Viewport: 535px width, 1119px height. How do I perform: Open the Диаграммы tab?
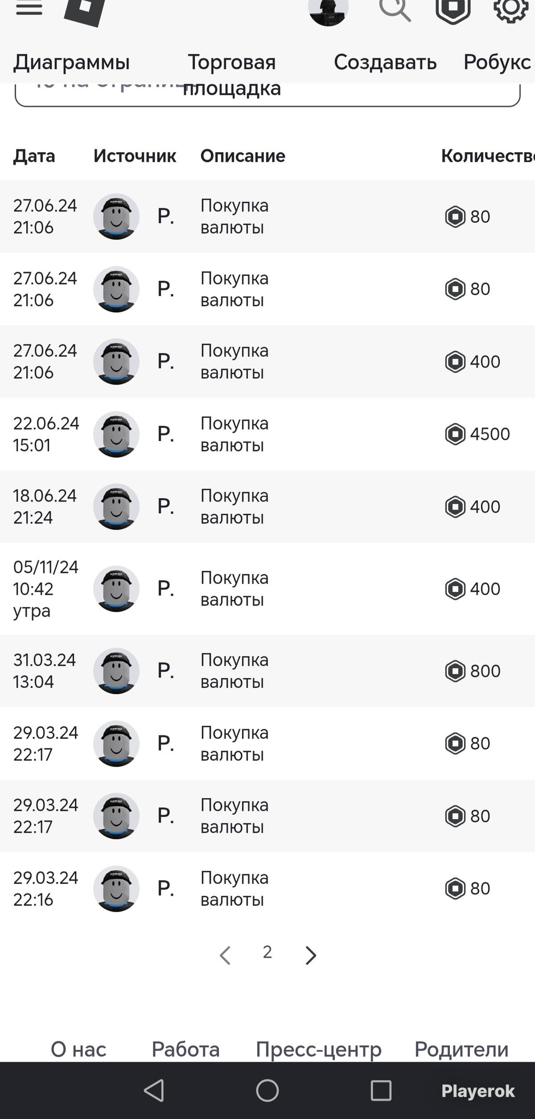pyautogui.click(x=72, y=62)
